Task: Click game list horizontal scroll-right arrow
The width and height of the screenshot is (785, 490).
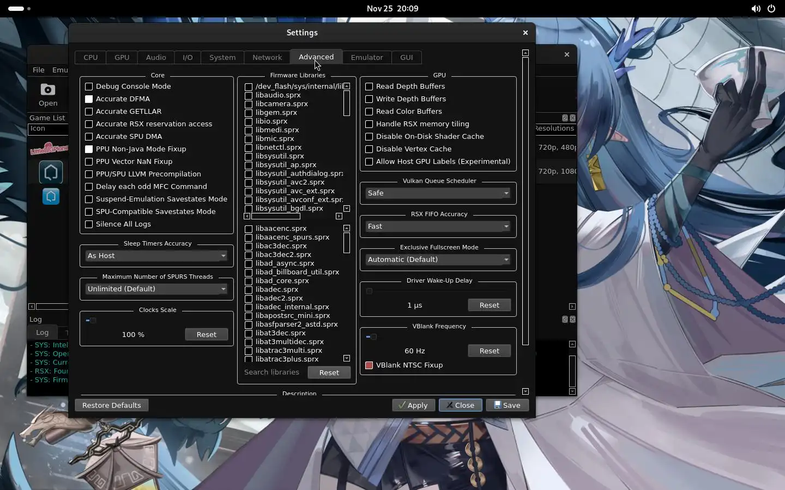Action: (x=572, y=307)
